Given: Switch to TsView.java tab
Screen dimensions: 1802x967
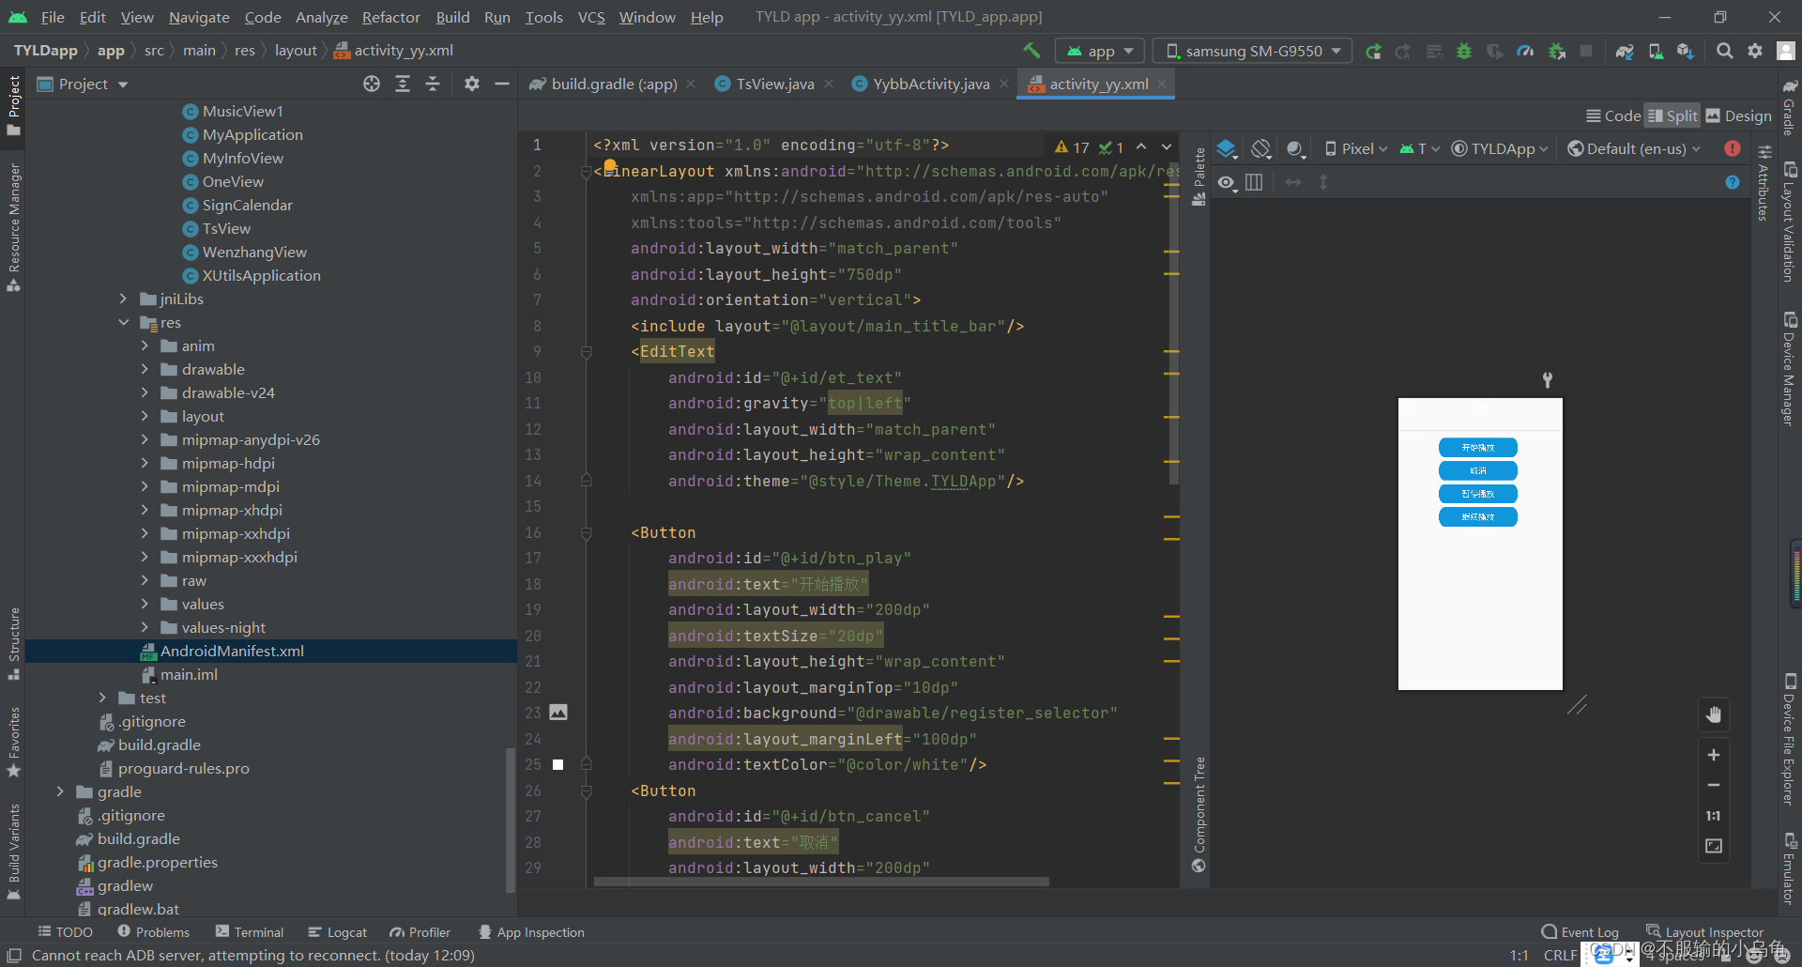Looking at the screenshot, I should (774, 84).
